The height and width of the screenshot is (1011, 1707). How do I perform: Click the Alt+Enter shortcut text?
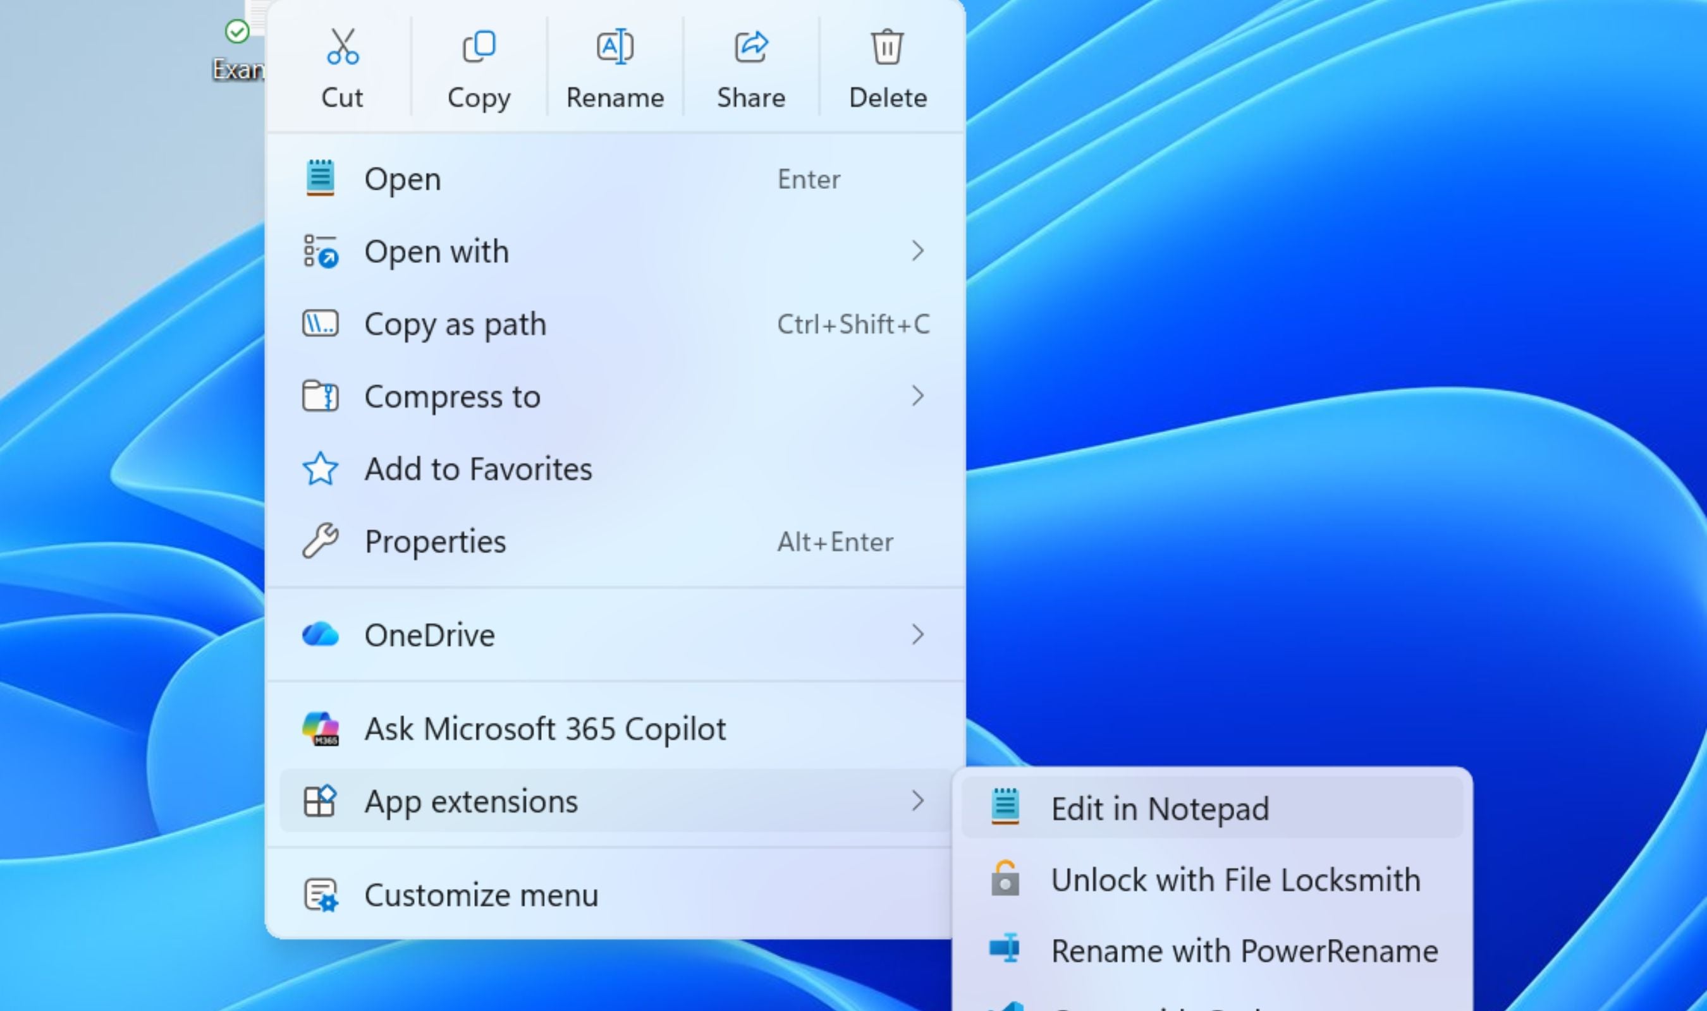coord(835,542)
